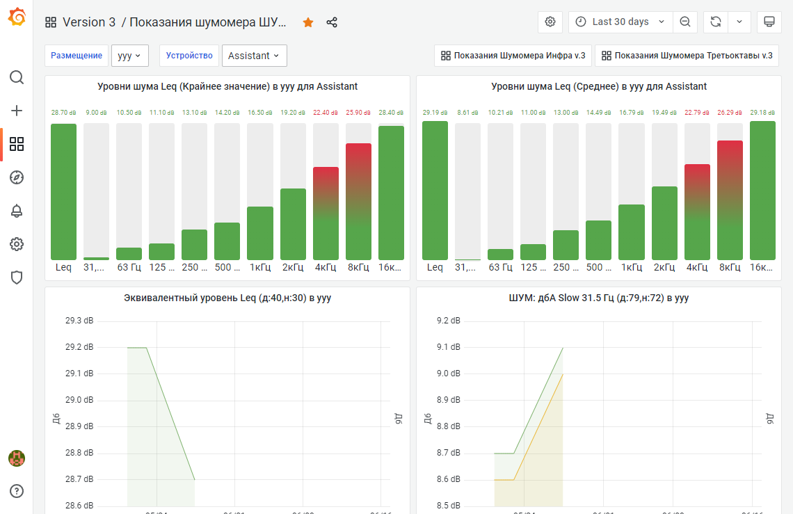The width and height of the screenshot is (793, 514).
Task: Open Configuration gear icon in sidebar
Action: point(17,244)
